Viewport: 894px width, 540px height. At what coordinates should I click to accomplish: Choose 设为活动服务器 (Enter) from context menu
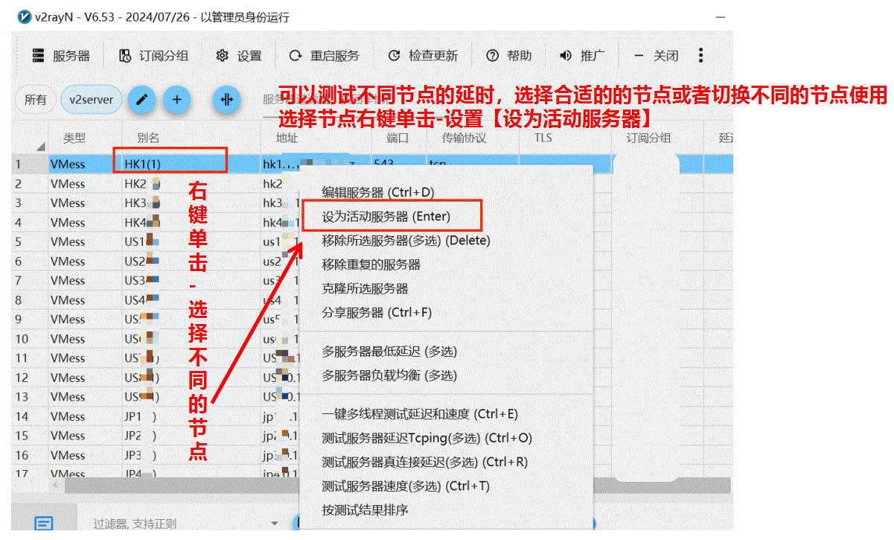[386, 216]
